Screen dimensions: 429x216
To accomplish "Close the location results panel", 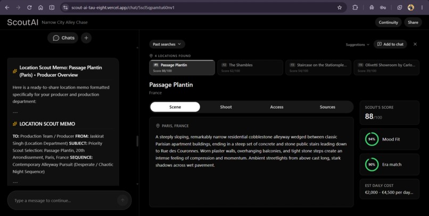I will 415,44.
